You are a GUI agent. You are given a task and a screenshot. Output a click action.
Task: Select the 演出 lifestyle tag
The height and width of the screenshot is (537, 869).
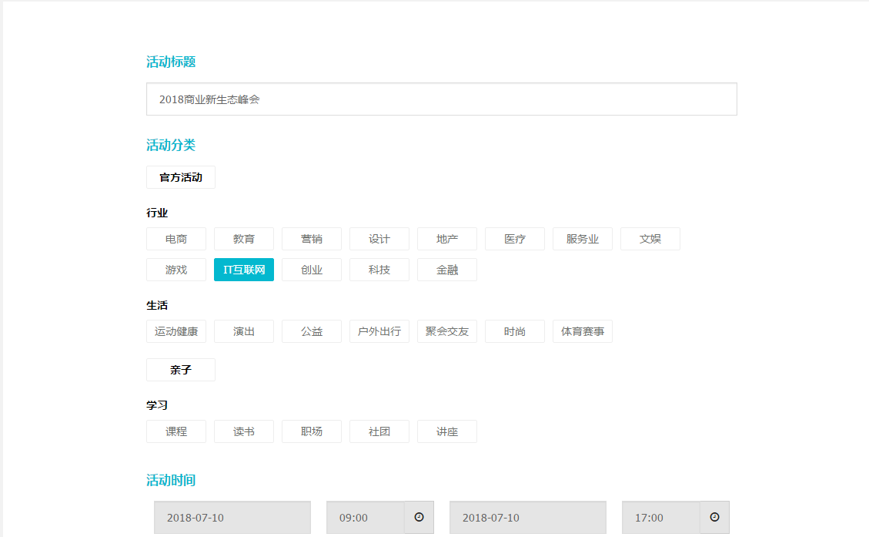[x=244, y=331]
